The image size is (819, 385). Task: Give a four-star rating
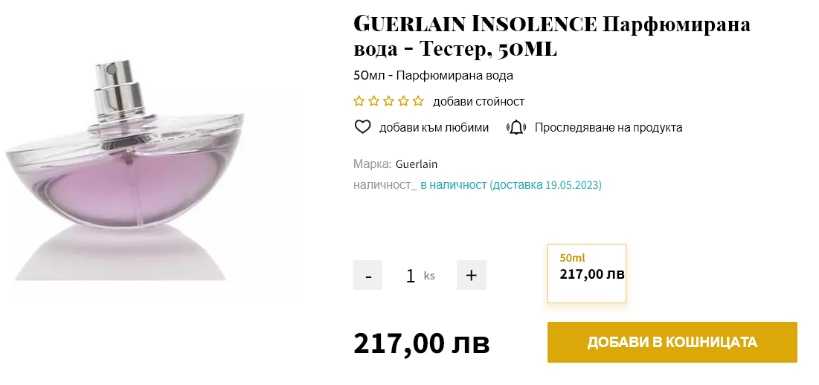point(403,101)
